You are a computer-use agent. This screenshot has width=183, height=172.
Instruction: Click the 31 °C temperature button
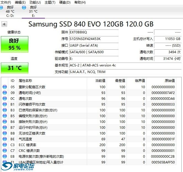point(15,68)
